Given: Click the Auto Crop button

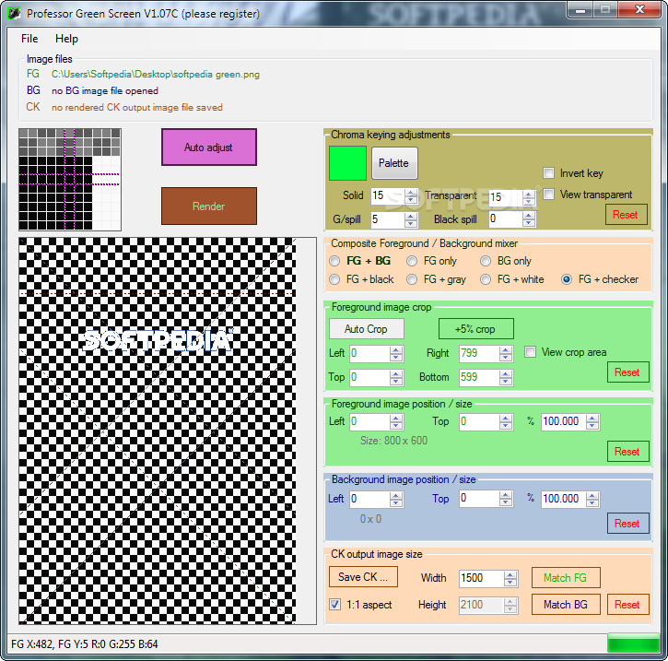Looking at the screenshot, I should click(x=367, y=329).
